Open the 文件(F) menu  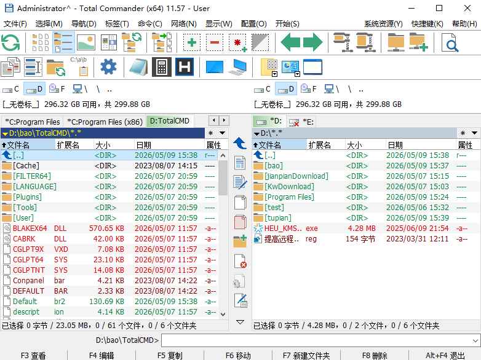pos(15,24)
